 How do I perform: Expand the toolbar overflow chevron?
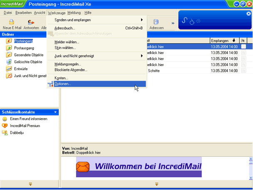173,23
